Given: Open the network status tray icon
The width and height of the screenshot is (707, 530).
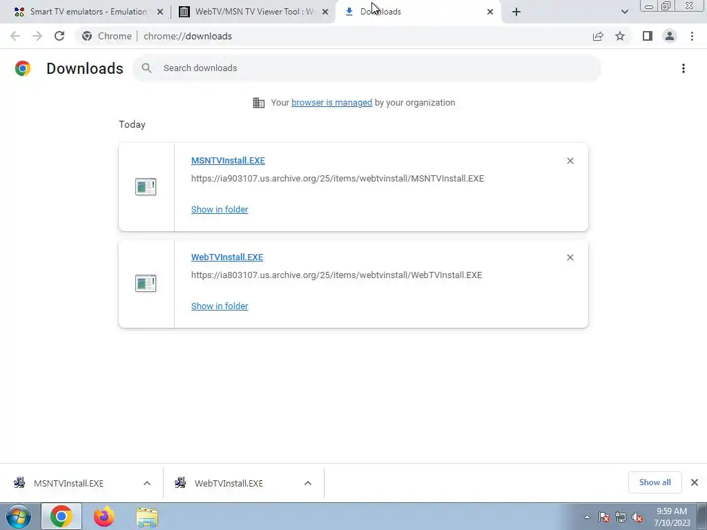Looking at the screenshot, I should (621, 518).
